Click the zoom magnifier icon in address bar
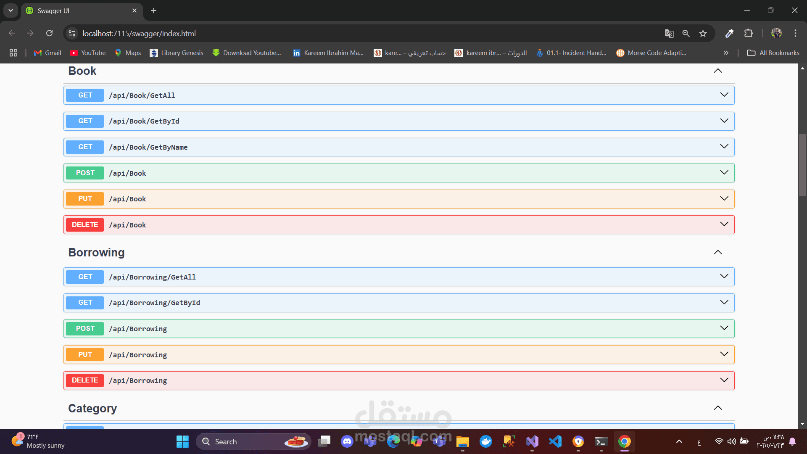 [x=686, y=34]
